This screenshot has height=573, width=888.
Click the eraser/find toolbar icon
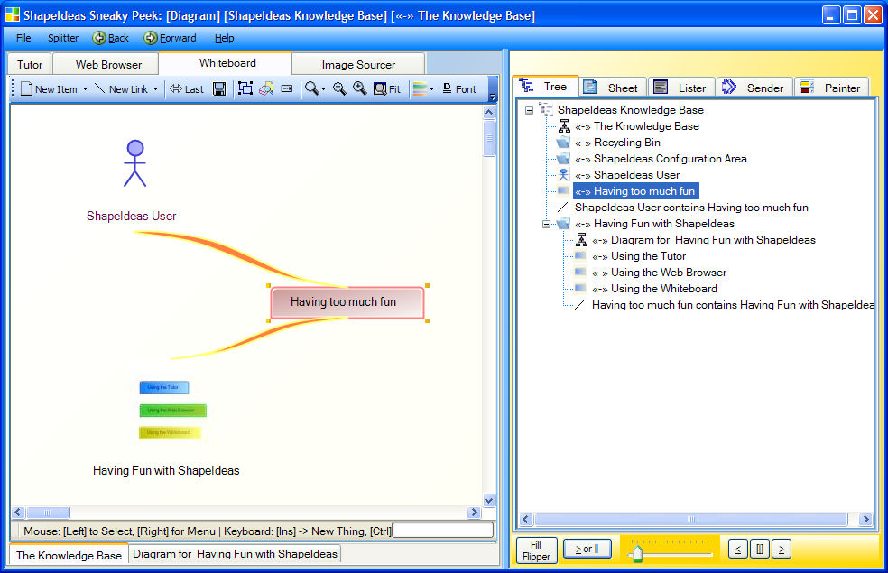[x=266, y=88]
